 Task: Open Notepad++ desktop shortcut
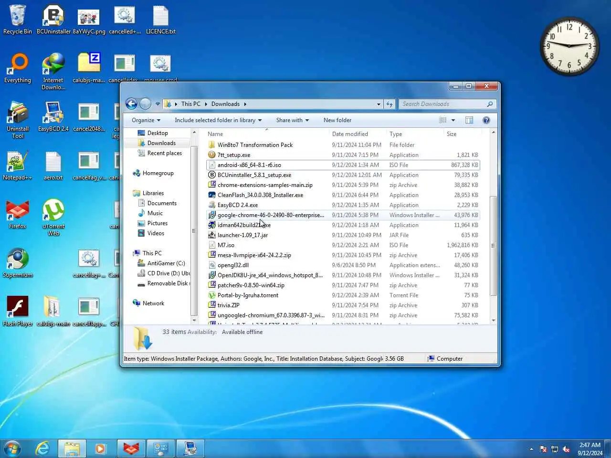click(18, 166)
